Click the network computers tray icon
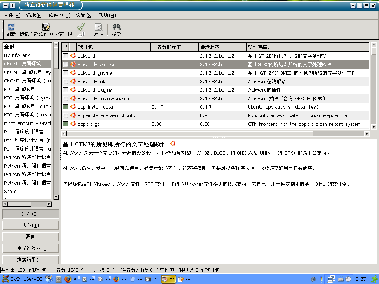Screen dimensions: 379x284 click(x=331, y=279)
